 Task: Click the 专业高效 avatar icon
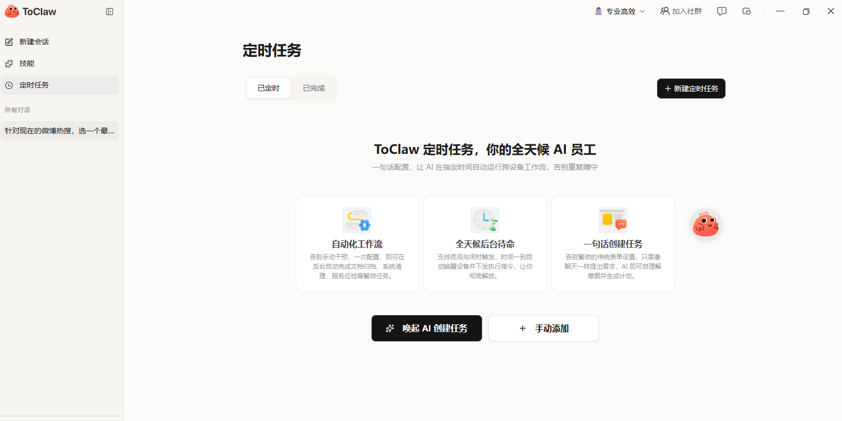599,11
